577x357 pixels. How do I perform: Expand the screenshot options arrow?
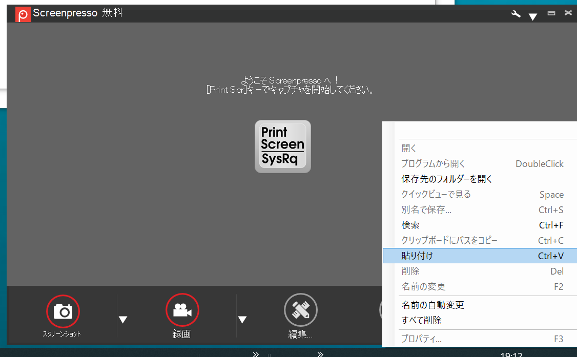pyautogui.click(x=123, y=320)
